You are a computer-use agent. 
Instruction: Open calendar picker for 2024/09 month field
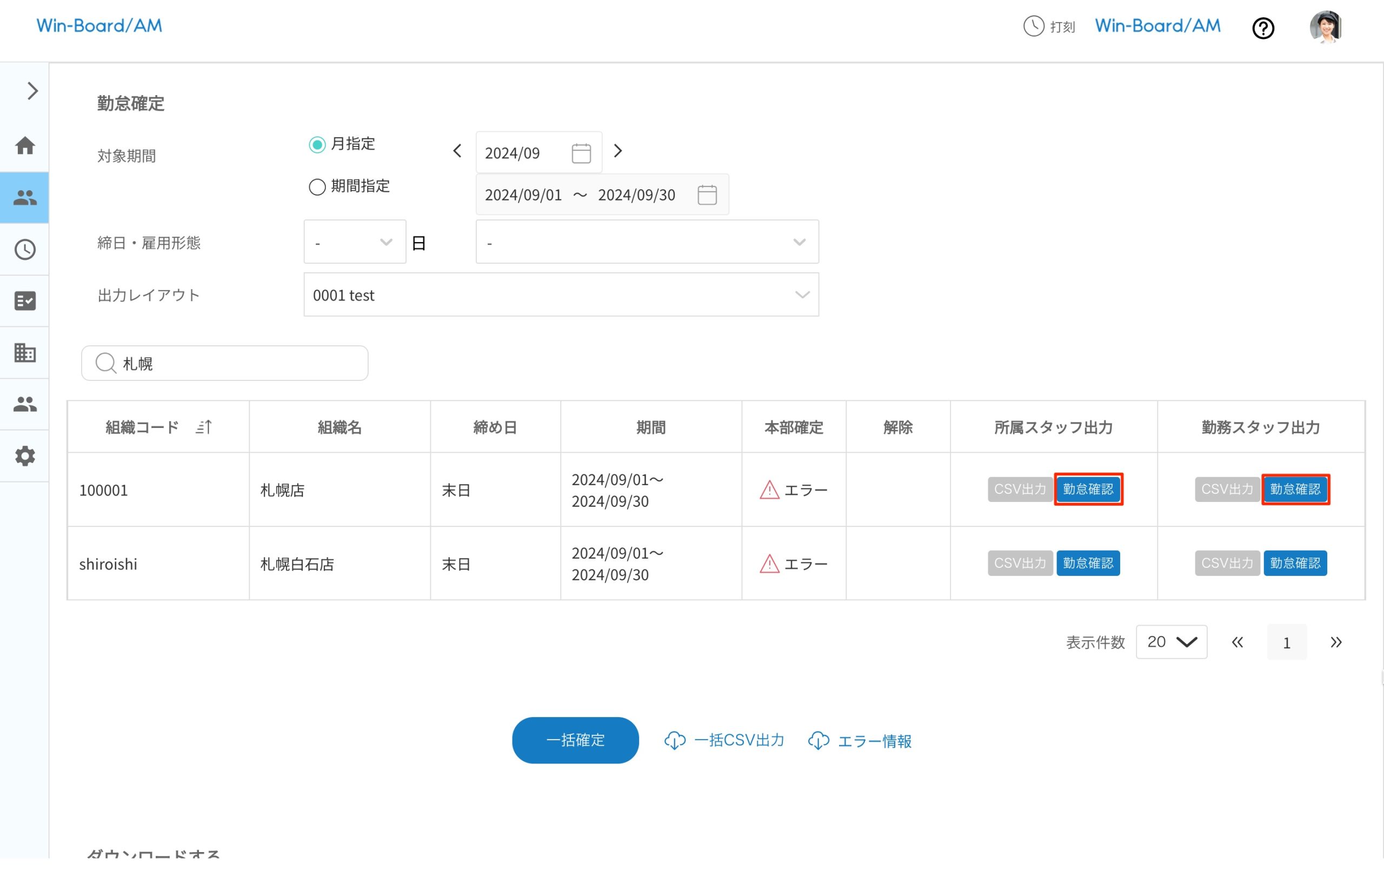tap(581, 153)
